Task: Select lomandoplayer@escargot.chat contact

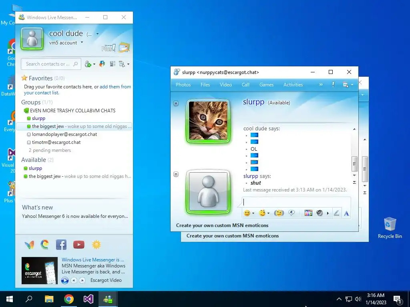Action: (x=64, y=134)
